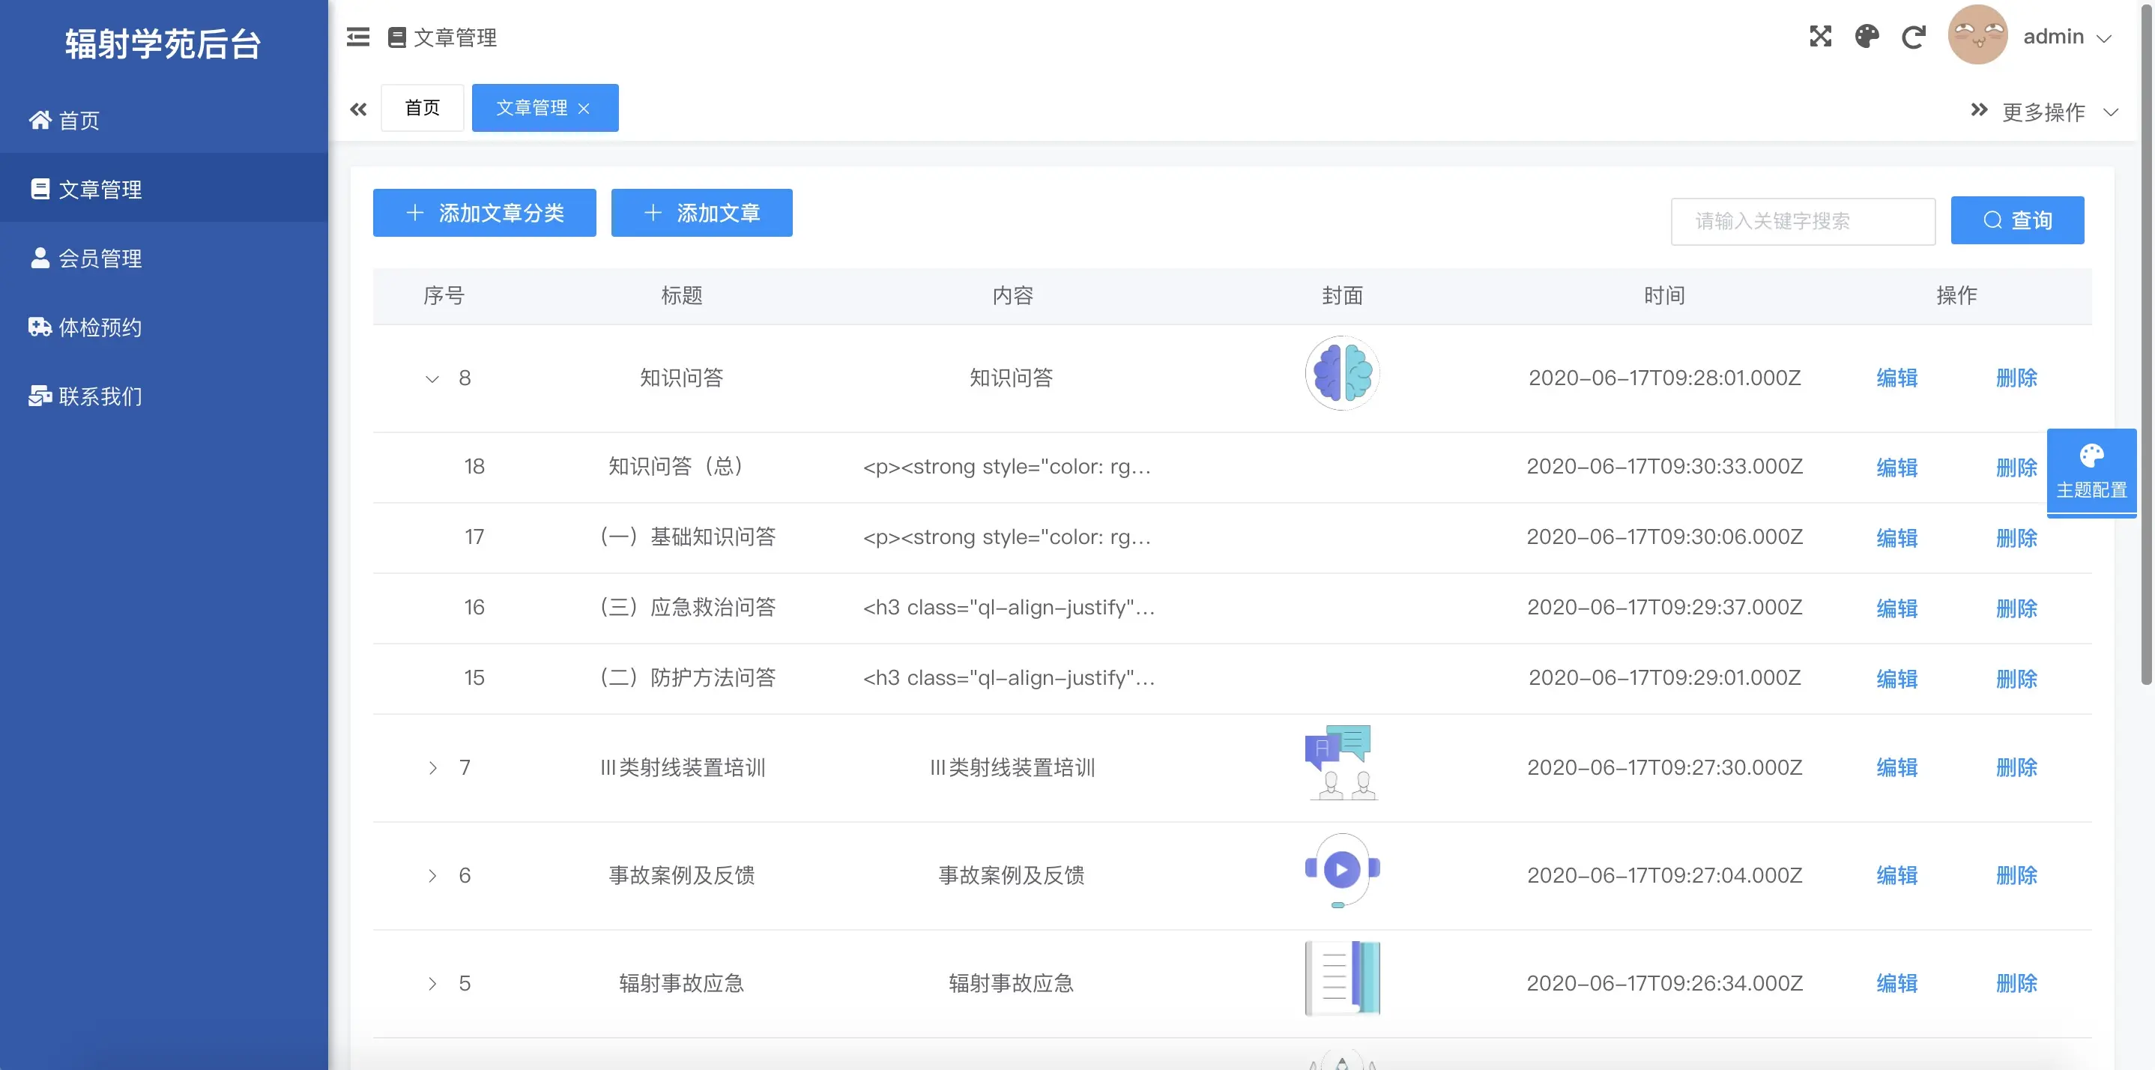Switch to the 首页 tab
The height and width of the screenshot is (1070, 2155).
coord(422,108)
